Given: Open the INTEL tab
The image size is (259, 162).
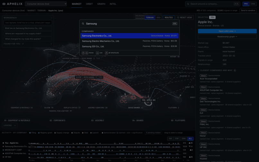Looking at the screenshot, I should coord(113,4).
